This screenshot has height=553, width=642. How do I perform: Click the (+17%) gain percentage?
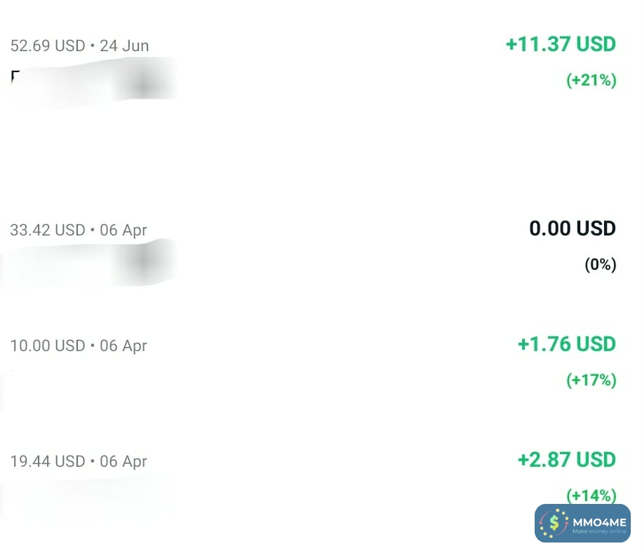[591, 381]
